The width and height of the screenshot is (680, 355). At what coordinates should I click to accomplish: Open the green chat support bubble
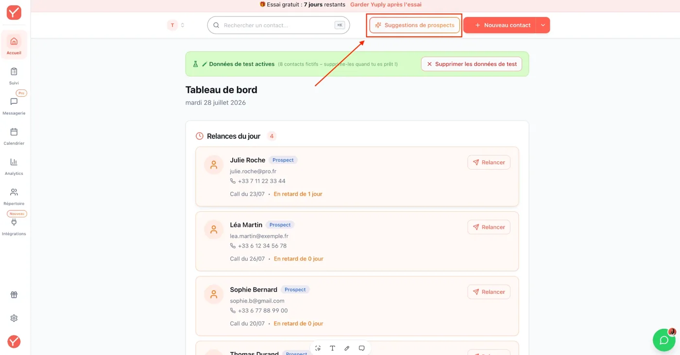pos(664,340)
